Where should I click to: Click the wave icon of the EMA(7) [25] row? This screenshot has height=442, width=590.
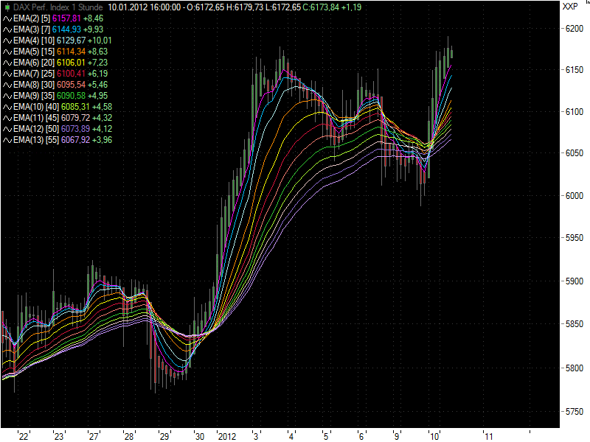pyautogui.click(x=7, y=74)
